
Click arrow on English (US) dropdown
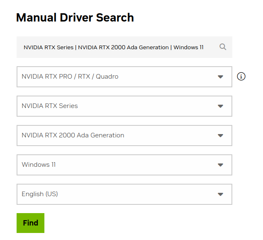coord(220,194)
